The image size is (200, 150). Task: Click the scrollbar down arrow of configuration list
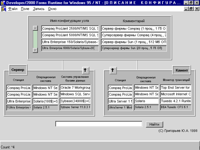[35, 50]
